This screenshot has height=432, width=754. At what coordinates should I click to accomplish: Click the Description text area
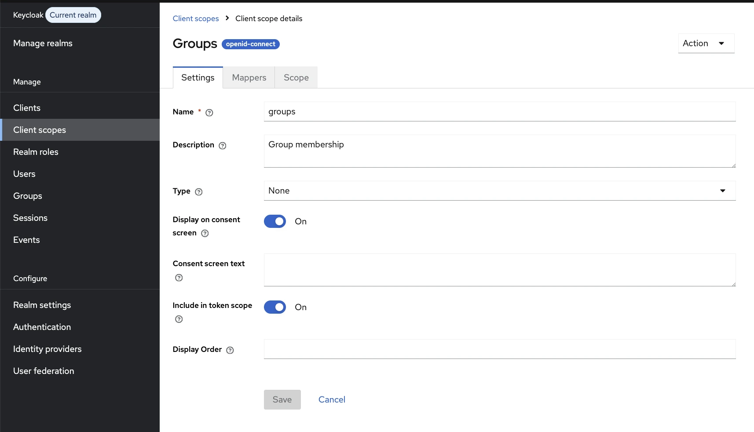500,151
